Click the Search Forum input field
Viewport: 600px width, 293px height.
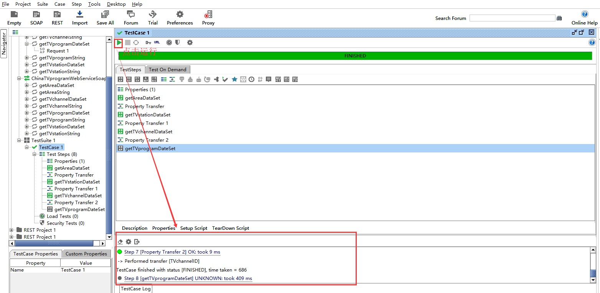click(x=512, y=18)
